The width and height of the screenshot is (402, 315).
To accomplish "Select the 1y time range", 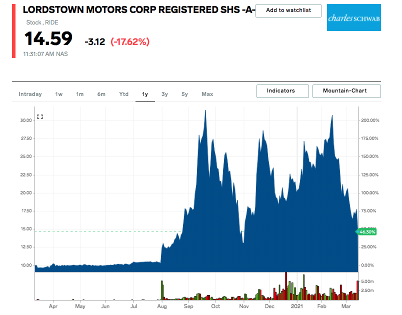I will point(145,94).
